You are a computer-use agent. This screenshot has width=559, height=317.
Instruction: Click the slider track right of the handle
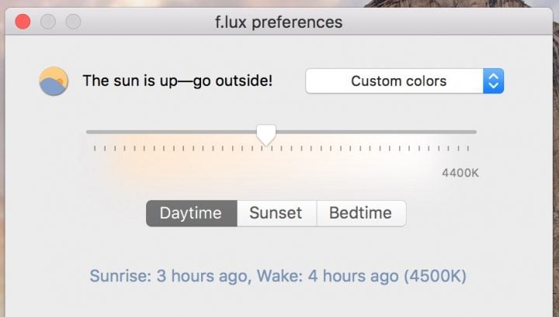377,132
